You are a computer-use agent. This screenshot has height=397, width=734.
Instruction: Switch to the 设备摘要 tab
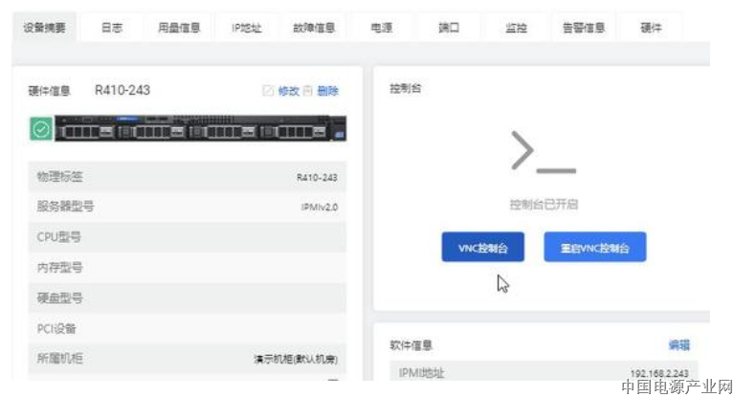(44, 28)
